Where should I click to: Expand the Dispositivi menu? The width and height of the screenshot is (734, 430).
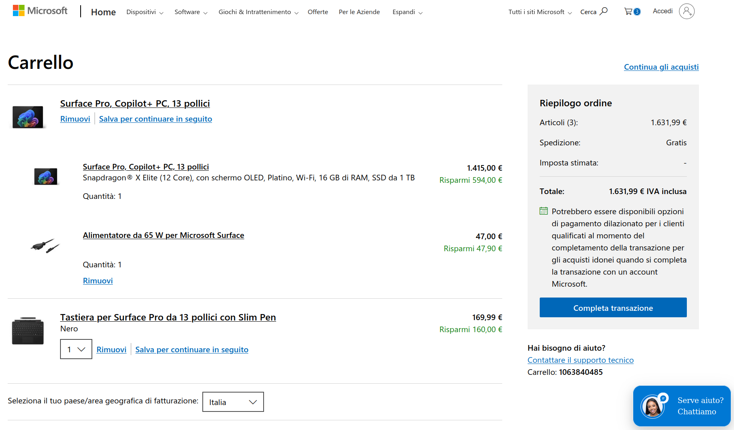coord(145,12)
